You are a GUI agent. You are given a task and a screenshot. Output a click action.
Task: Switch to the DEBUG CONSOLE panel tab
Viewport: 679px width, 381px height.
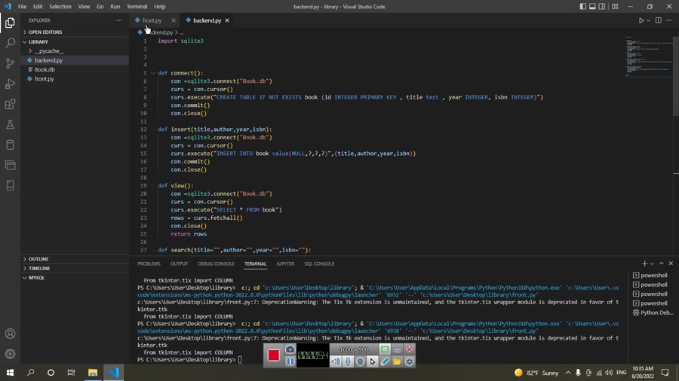216,264
